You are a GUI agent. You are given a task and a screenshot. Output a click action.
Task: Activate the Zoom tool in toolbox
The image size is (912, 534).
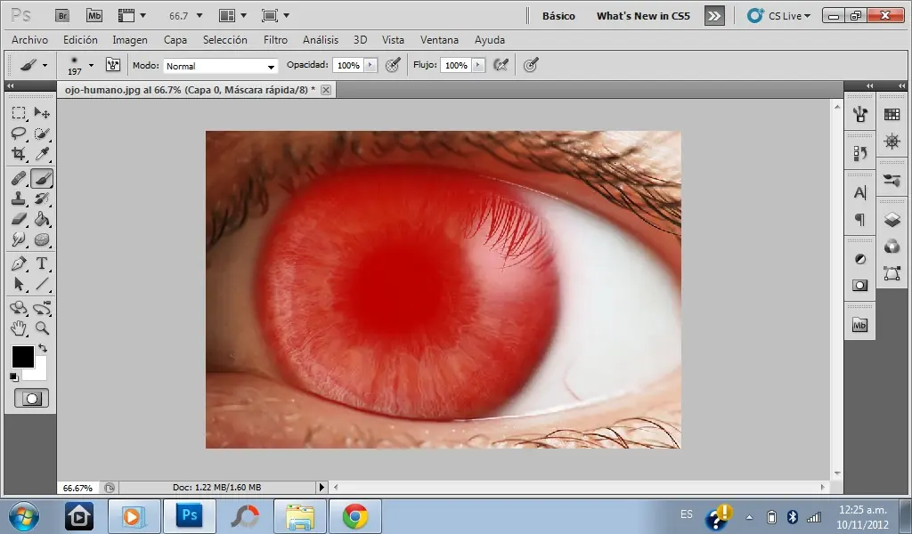(x=42, y=328)
